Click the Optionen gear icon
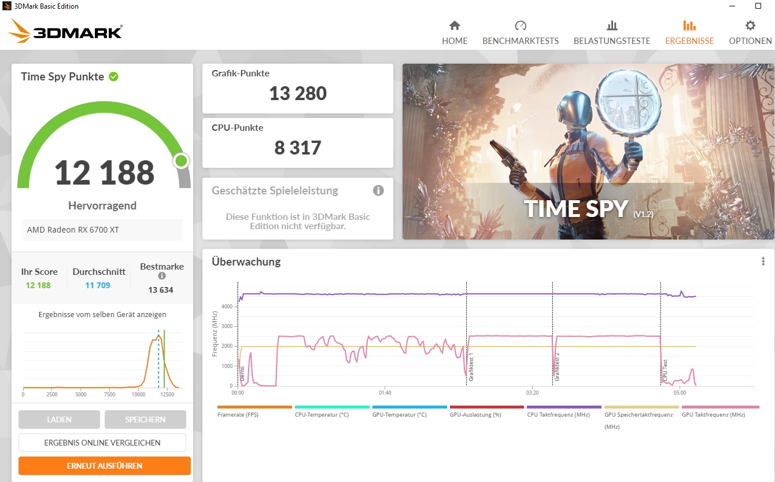Image resolution: width=775 pixels, height=482 pixels. [x=750, y=25]
